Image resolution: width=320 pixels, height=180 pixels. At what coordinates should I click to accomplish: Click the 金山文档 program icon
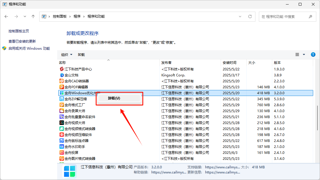point(62,75)
